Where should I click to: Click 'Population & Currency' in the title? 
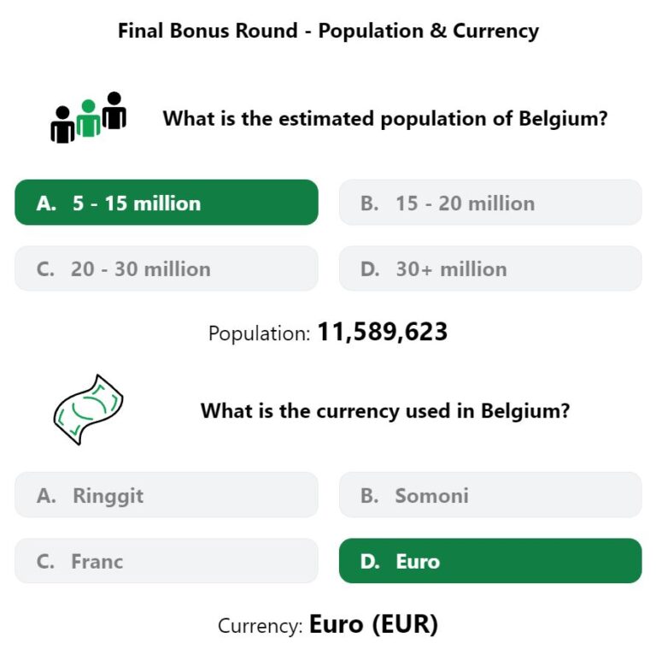(429, 32)
